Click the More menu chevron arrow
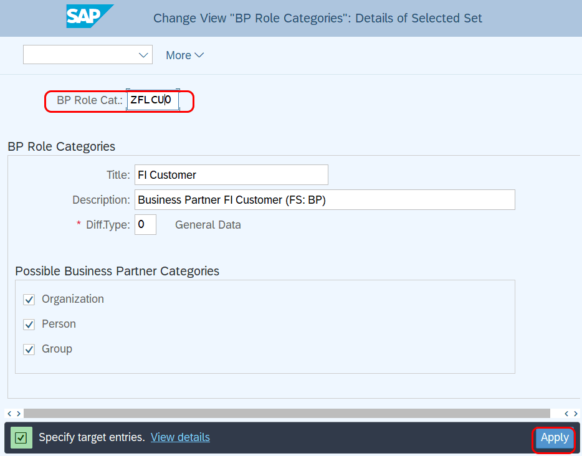582x456 pixels. click(x=199, y=55)
